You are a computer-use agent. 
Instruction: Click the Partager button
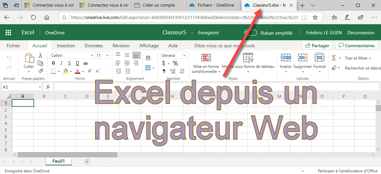(x=317, y=46)
